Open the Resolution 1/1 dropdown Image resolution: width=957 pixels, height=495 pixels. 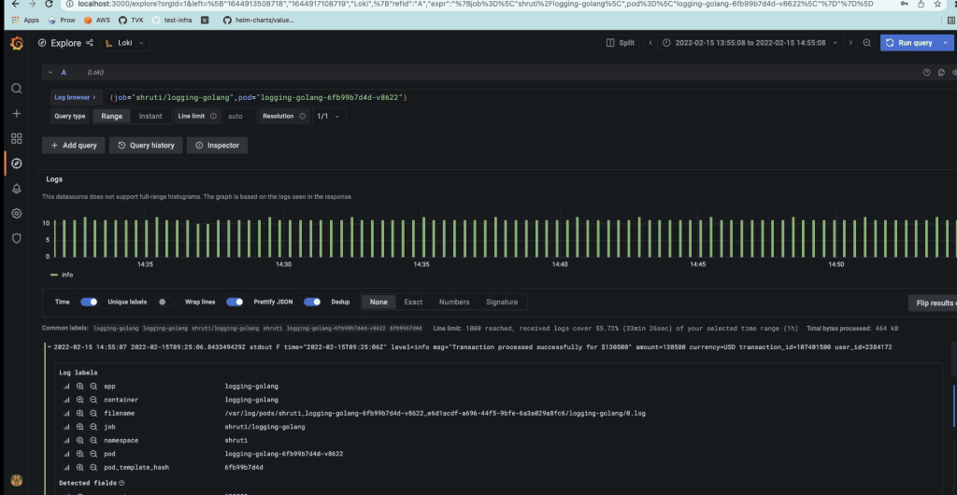tap(329, 116)
